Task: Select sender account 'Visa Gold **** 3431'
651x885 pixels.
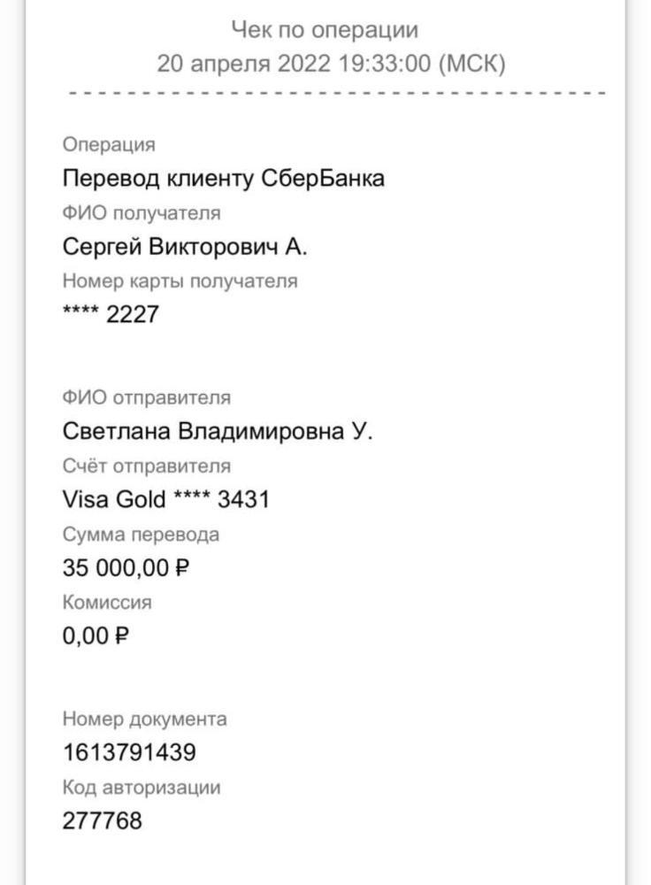Action: [165, 499]
